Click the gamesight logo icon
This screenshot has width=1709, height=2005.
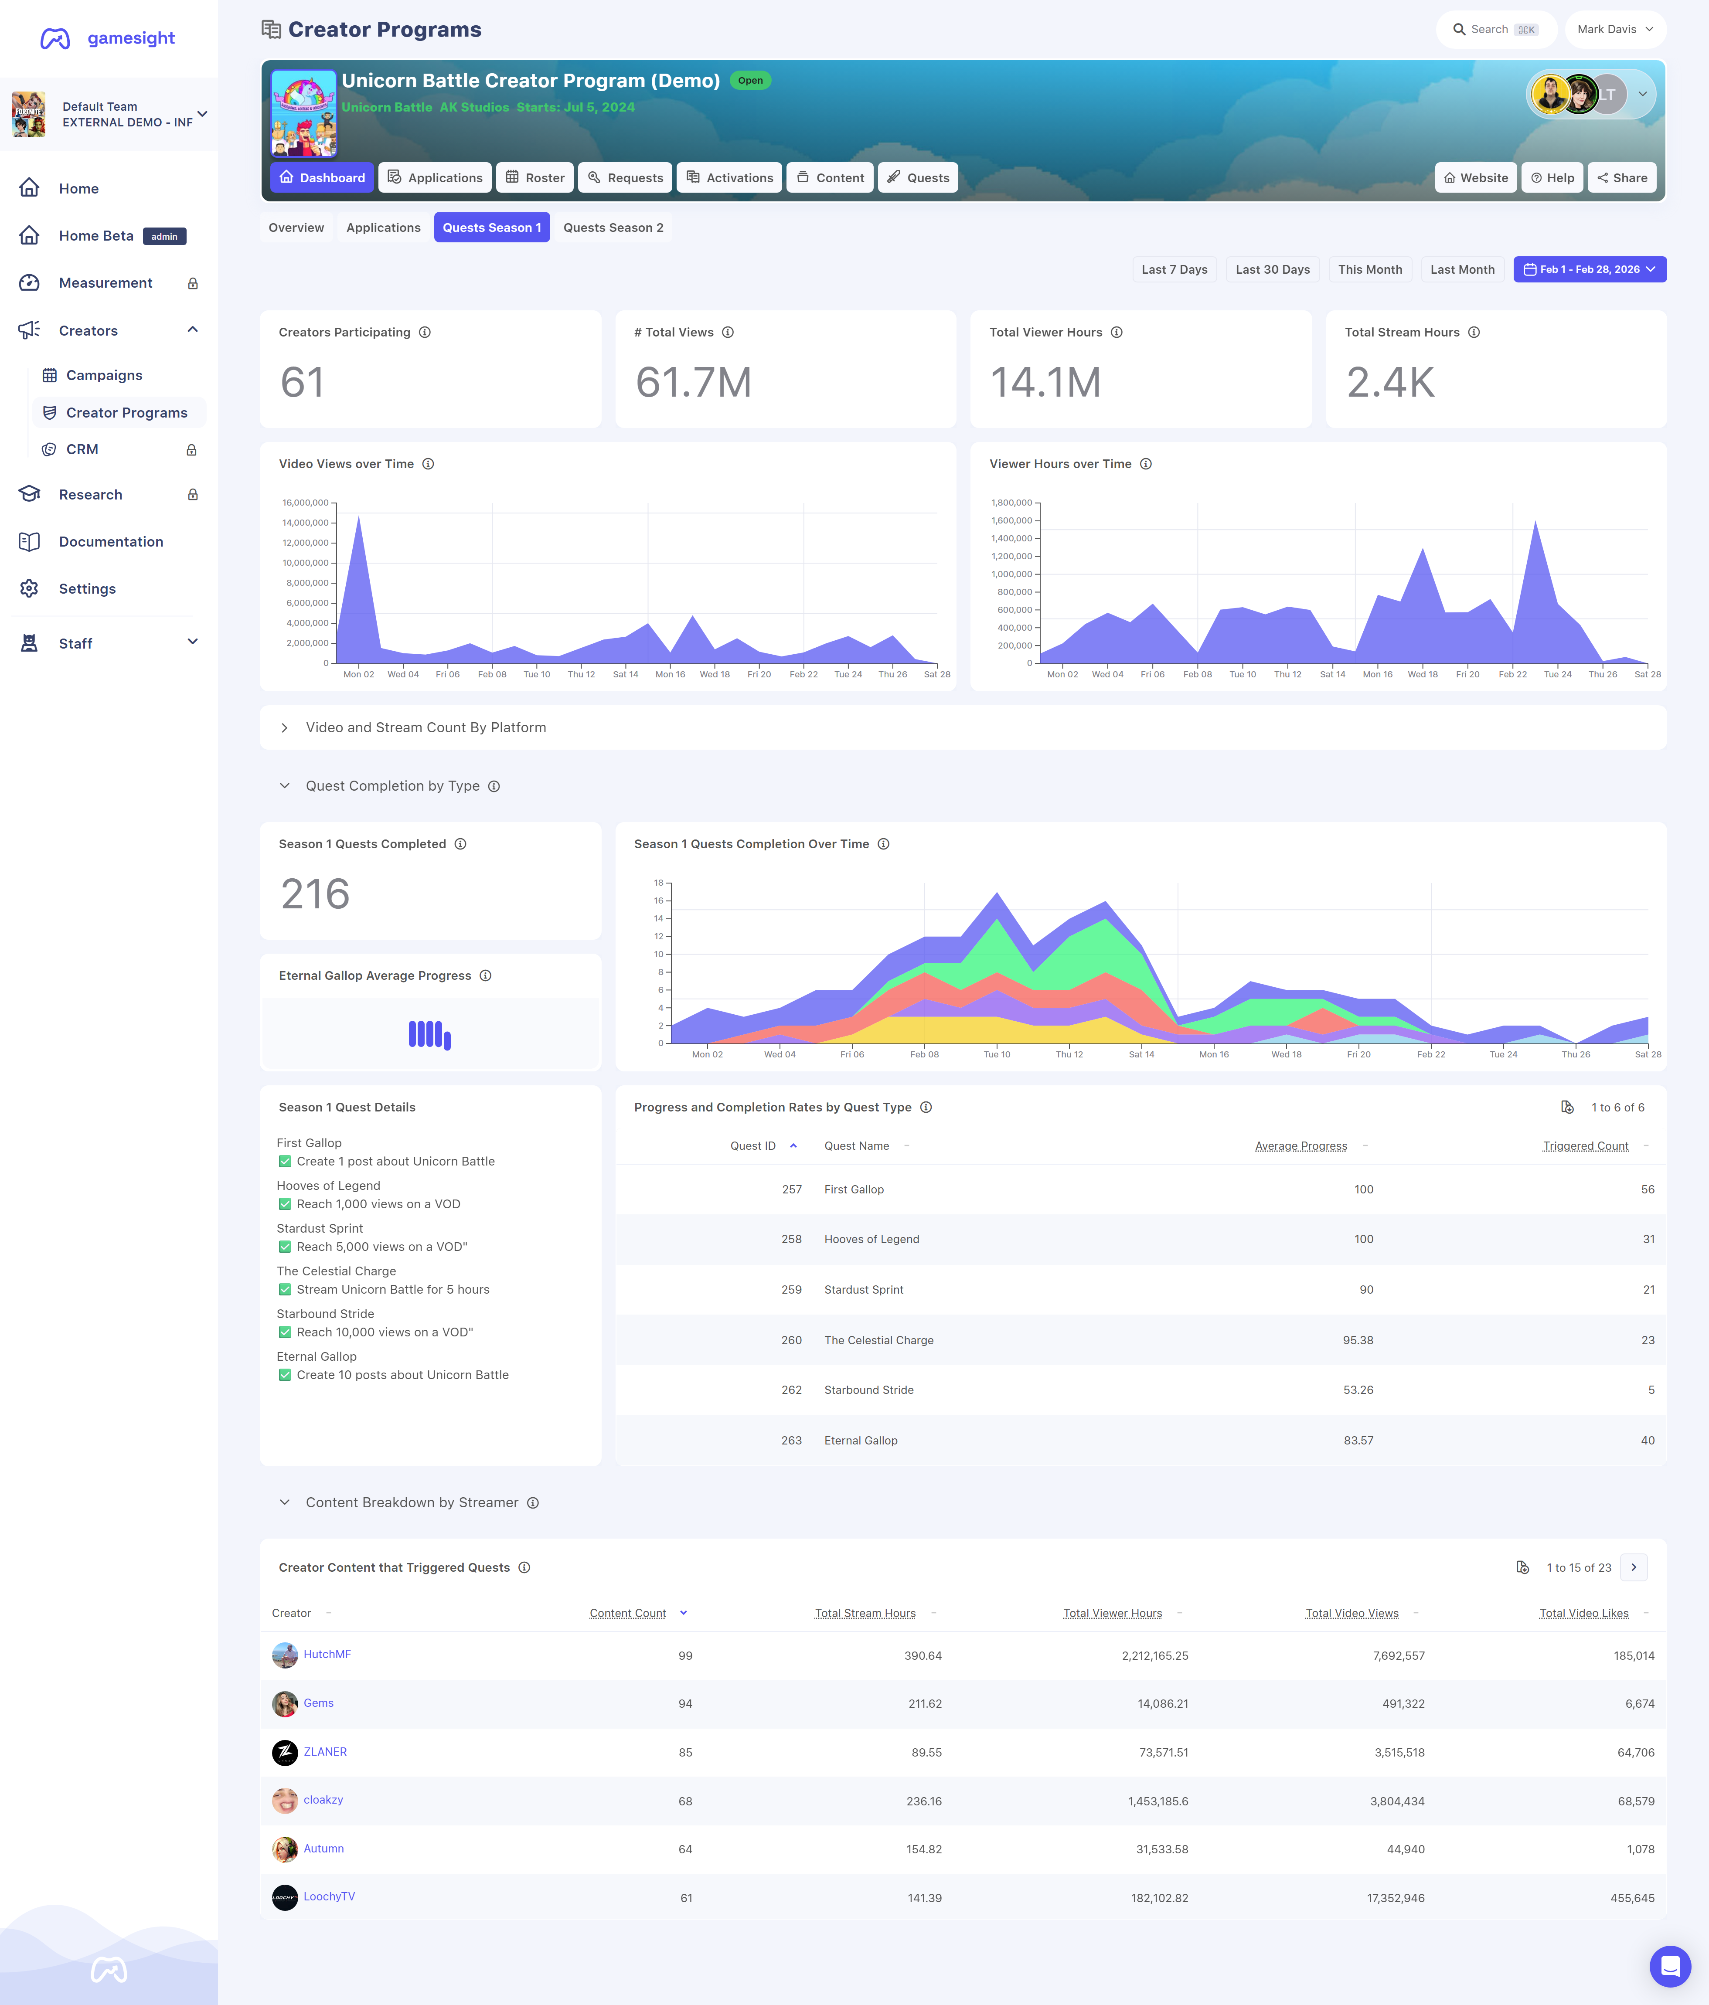55,39
